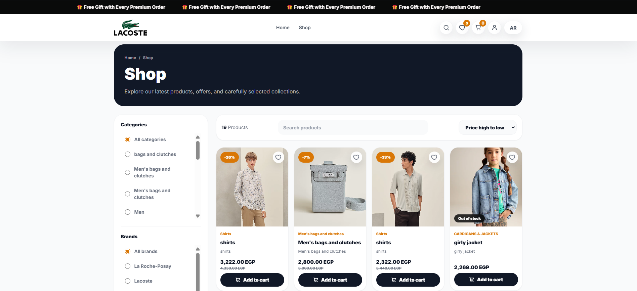Add the girly jacket to cart

click(486, 280)
